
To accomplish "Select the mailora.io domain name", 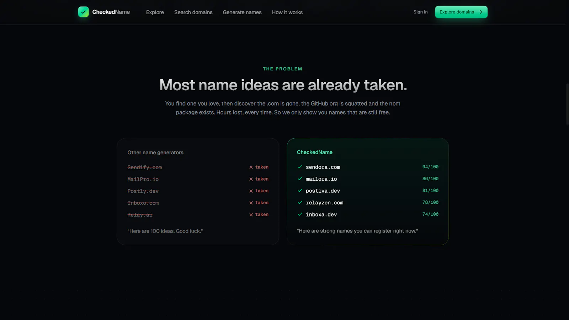I will pos(321,179).
